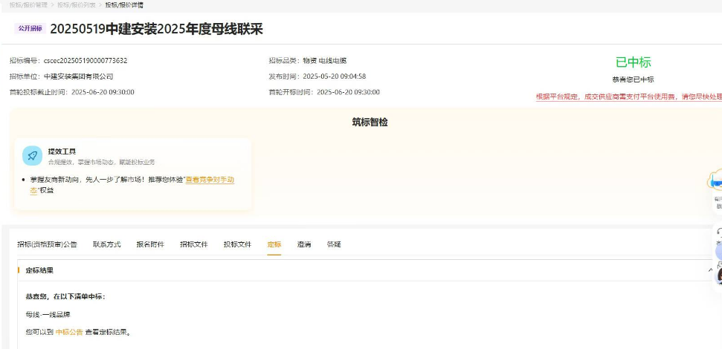Click the red platform usage fee notice
Screen dimensions: 722x349
point(628,97)
